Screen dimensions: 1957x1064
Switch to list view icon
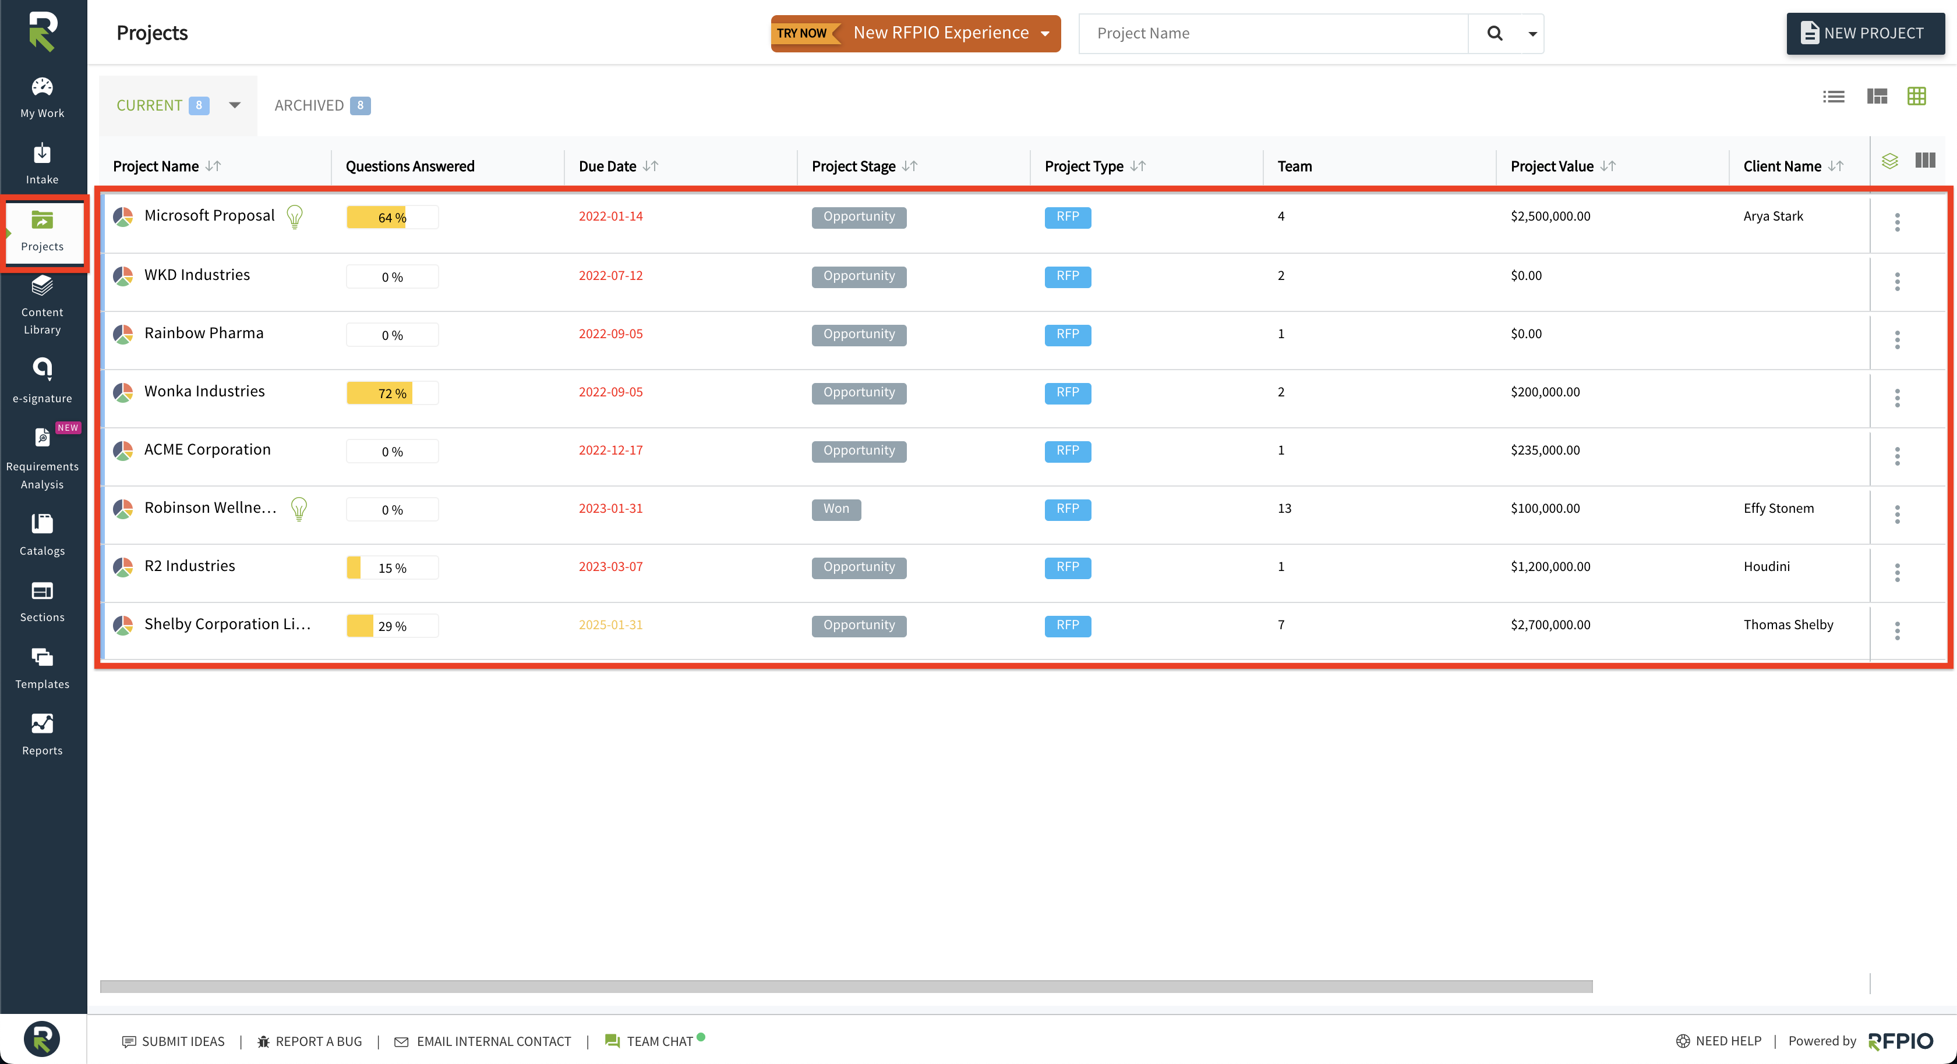[x=1833, y=97]
